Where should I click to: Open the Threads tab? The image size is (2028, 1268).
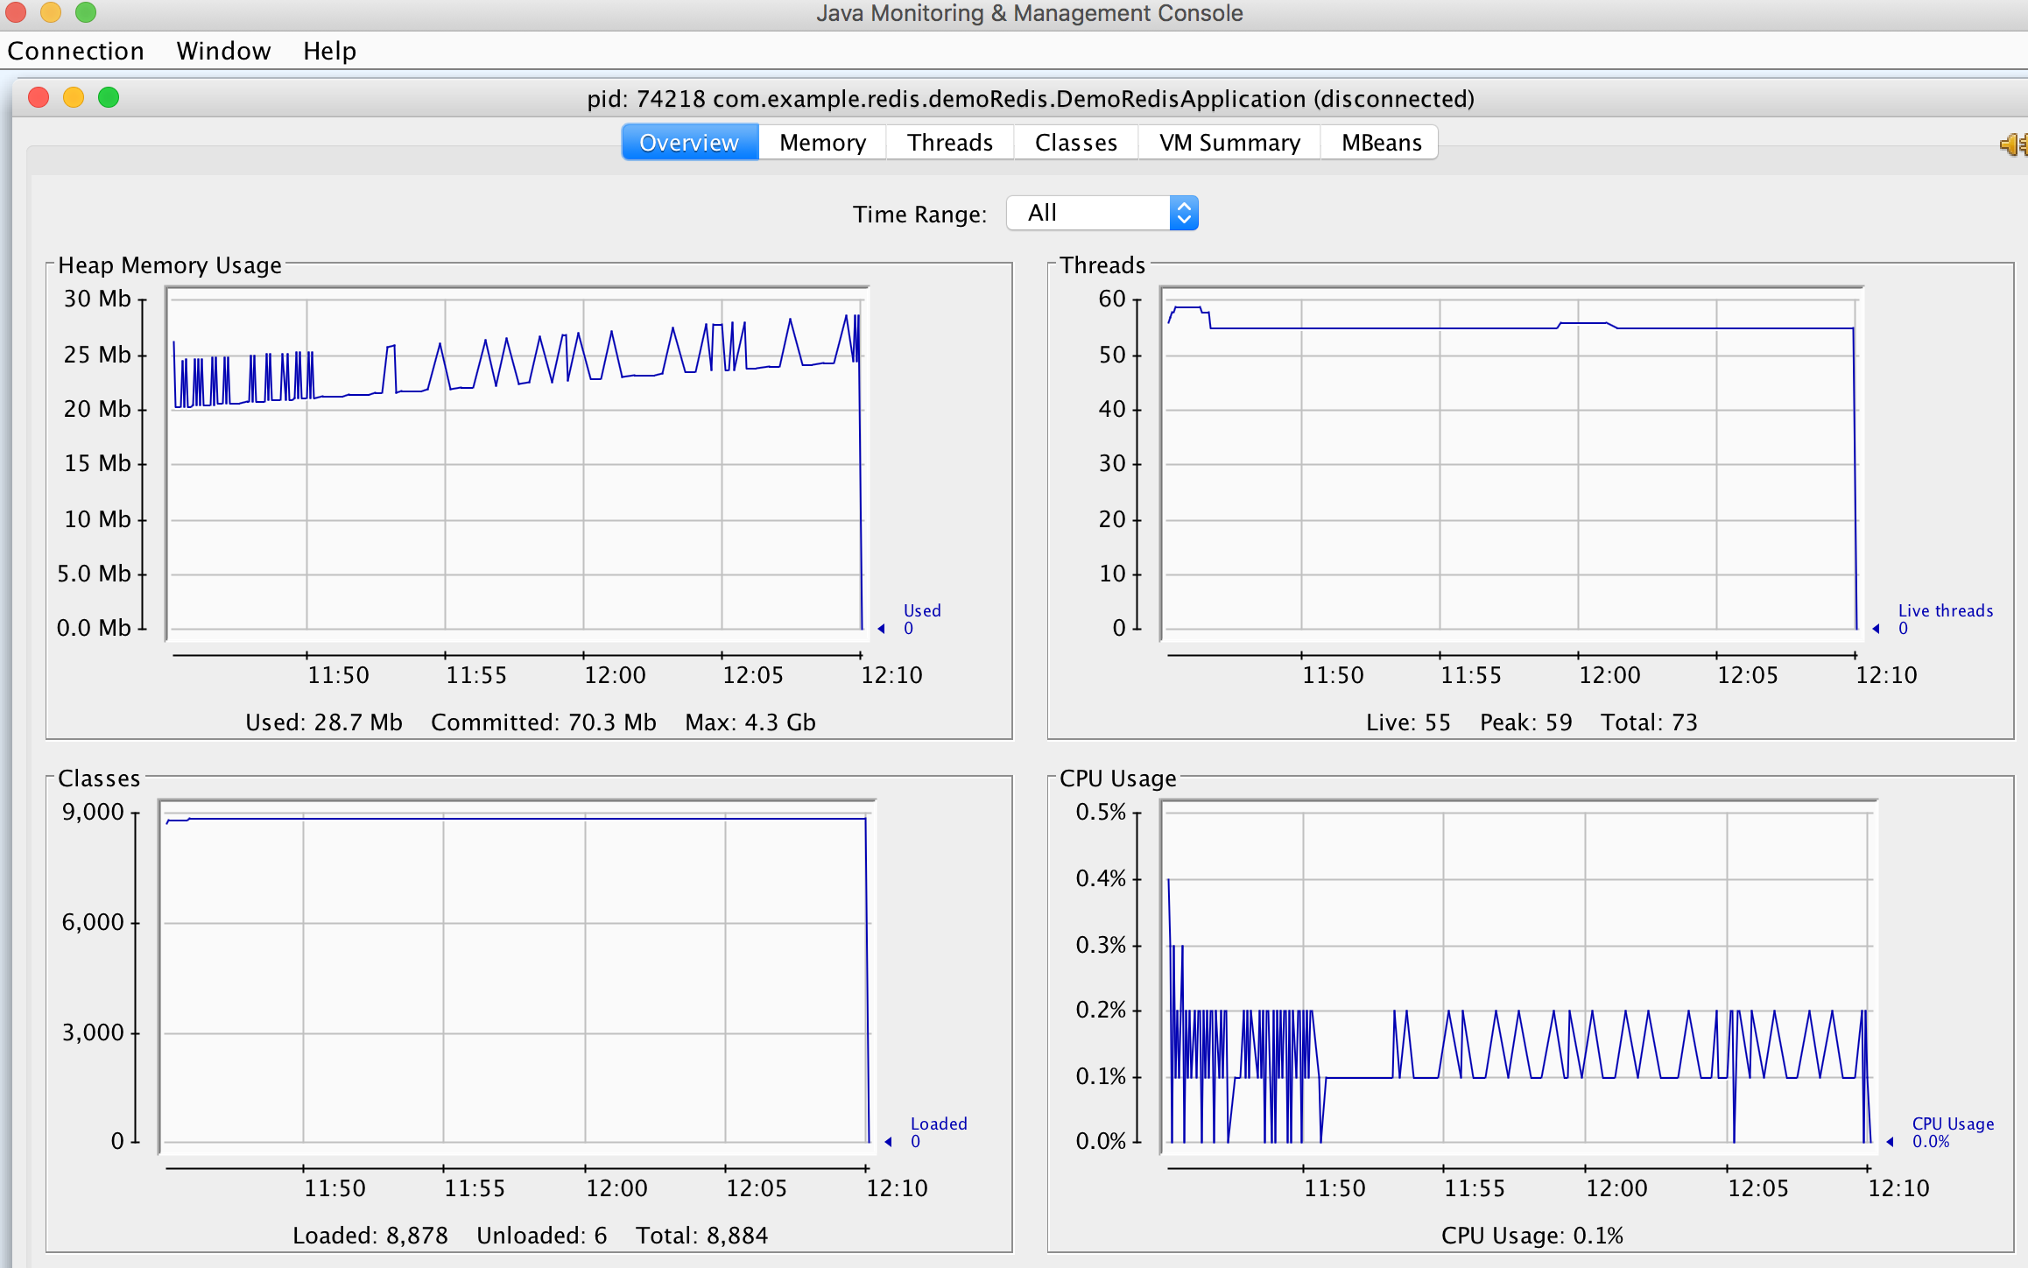[950, 143]
